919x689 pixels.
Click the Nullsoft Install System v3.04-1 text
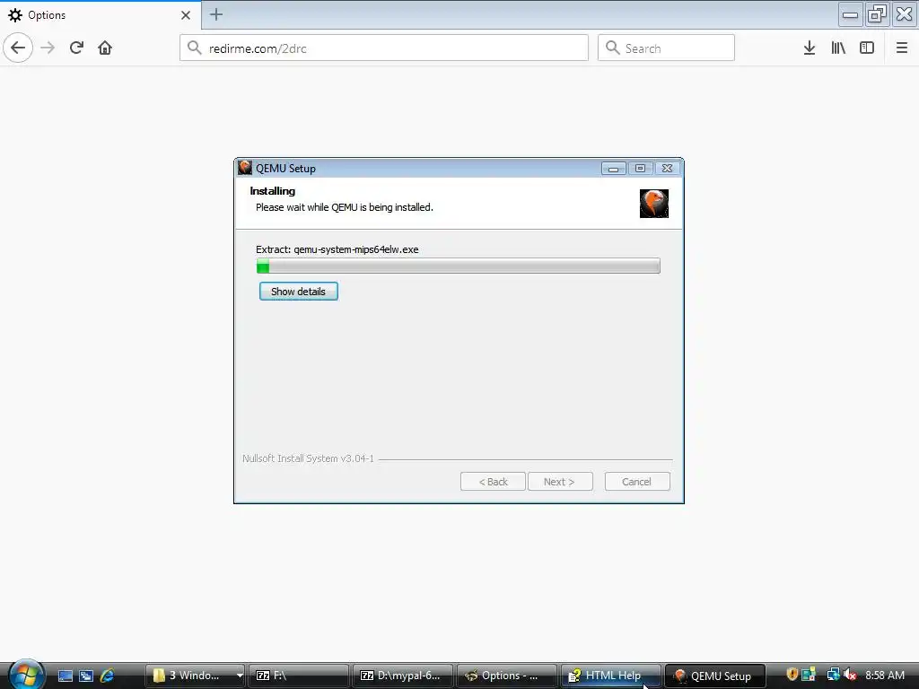coord(309,458)
